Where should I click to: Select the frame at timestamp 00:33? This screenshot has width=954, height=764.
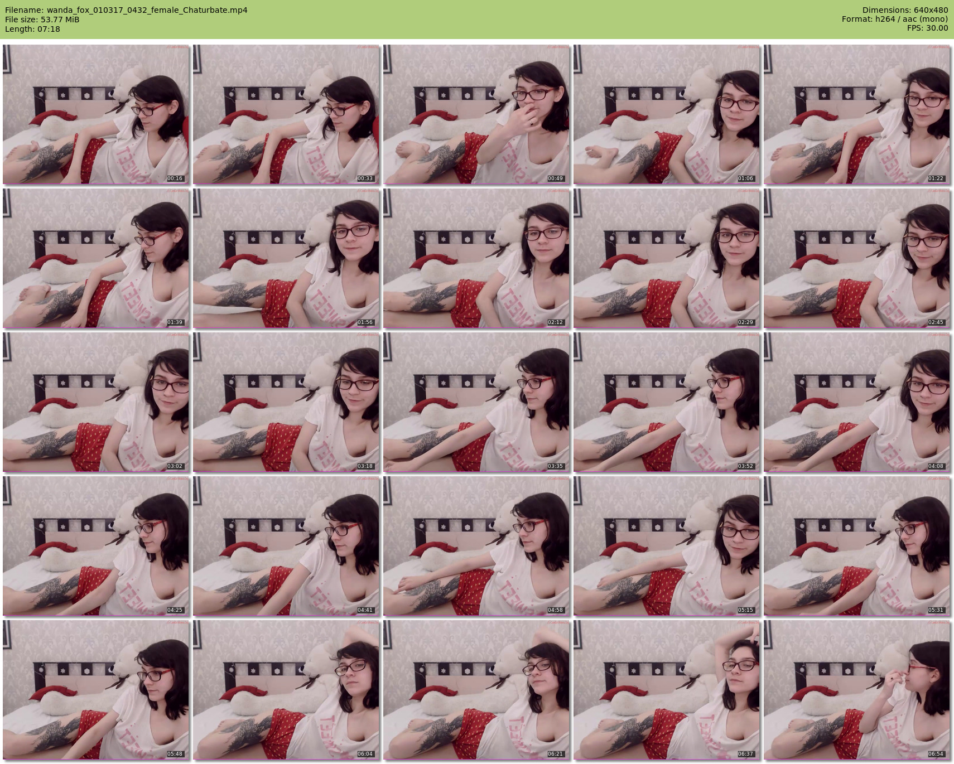(x=286, y=114)
